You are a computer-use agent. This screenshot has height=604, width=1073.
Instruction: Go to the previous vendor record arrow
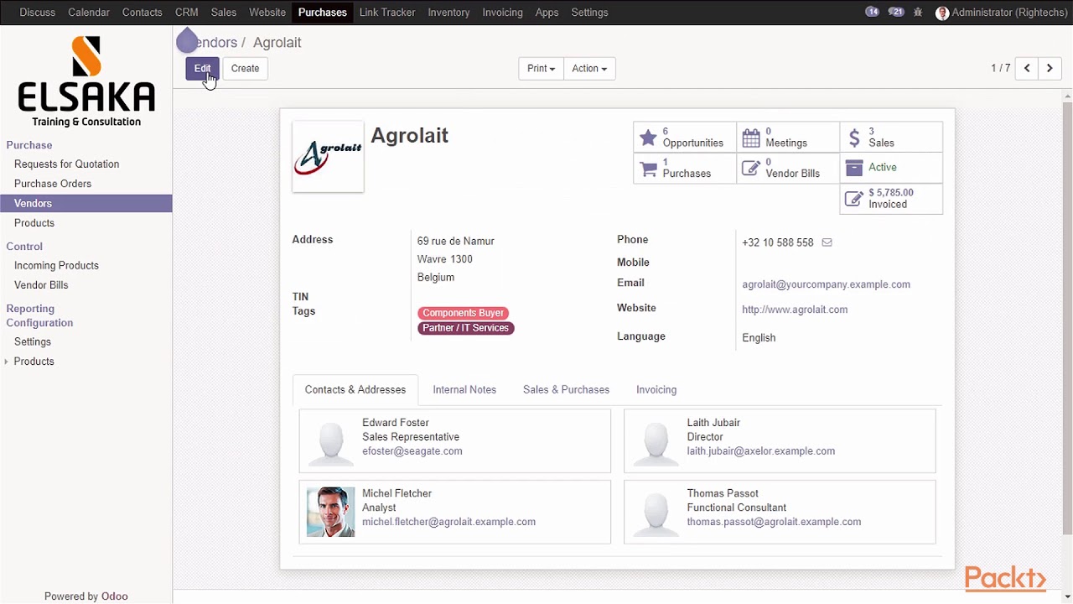[1027, 69]
